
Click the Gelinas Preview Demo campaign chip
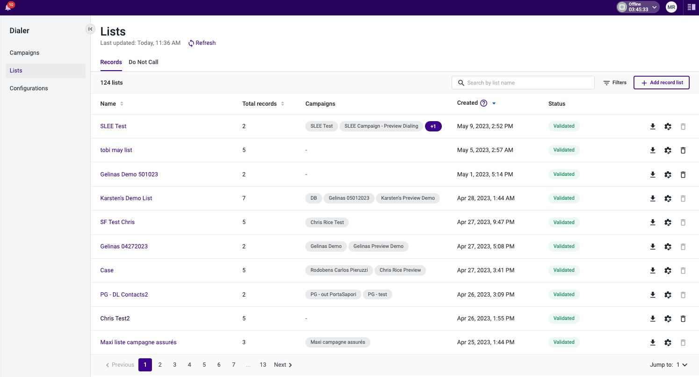tap(378, 246)
